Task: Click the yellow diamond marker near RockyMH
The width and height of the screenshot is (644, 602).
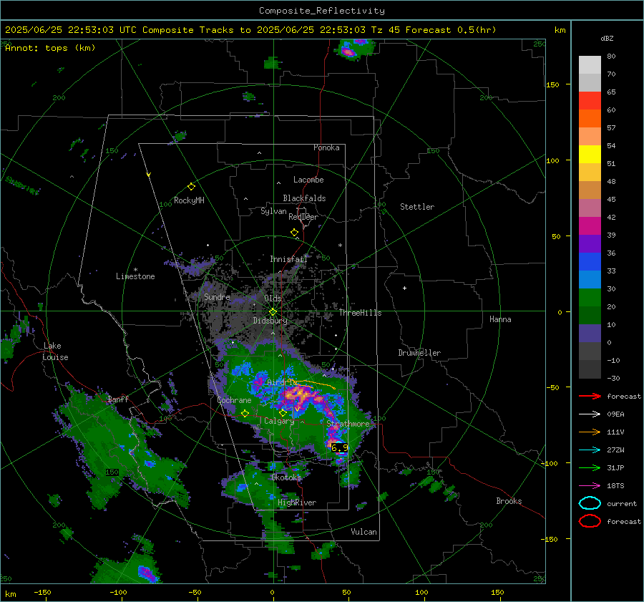Action: tap(191, 187)
